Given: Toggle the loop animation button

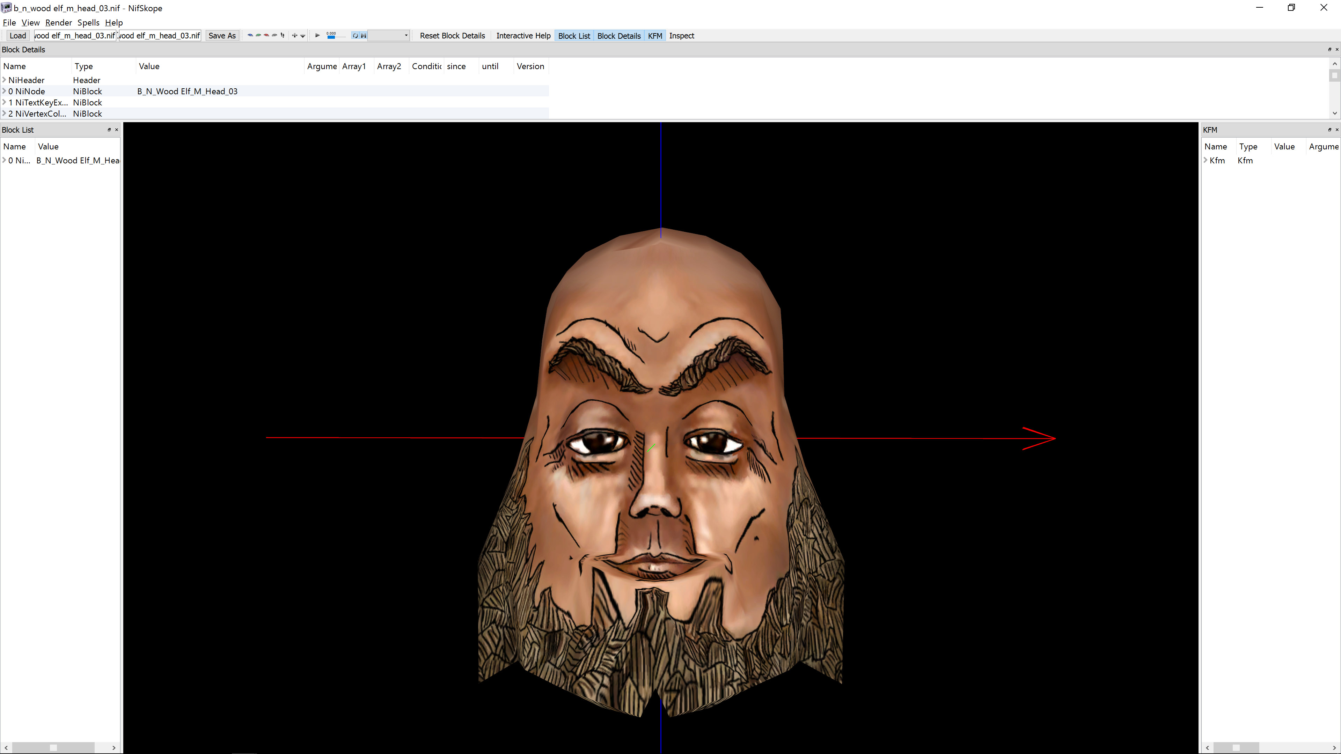Looking at the screenshot, I should pyautogui.click(x=356, y=36).
